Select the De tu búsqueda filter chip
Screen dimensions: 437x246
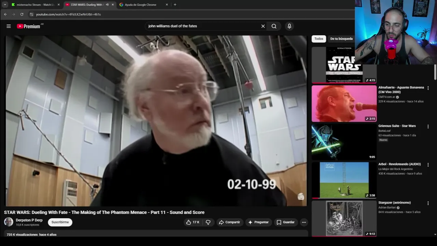pos(341,39)
